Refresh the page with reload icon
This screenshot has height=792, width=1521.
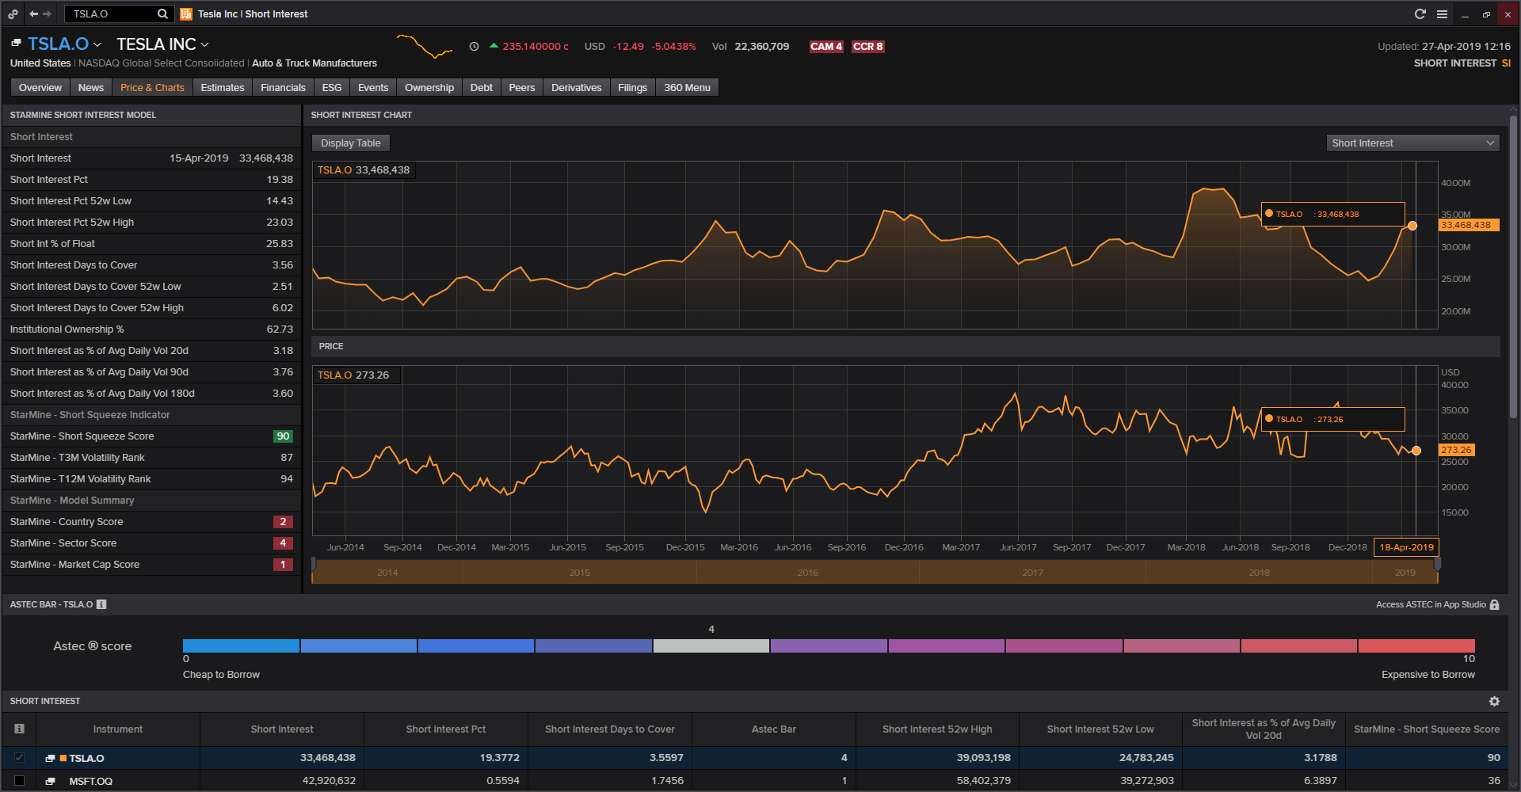pyautogui.click(x=1420, y=13)
